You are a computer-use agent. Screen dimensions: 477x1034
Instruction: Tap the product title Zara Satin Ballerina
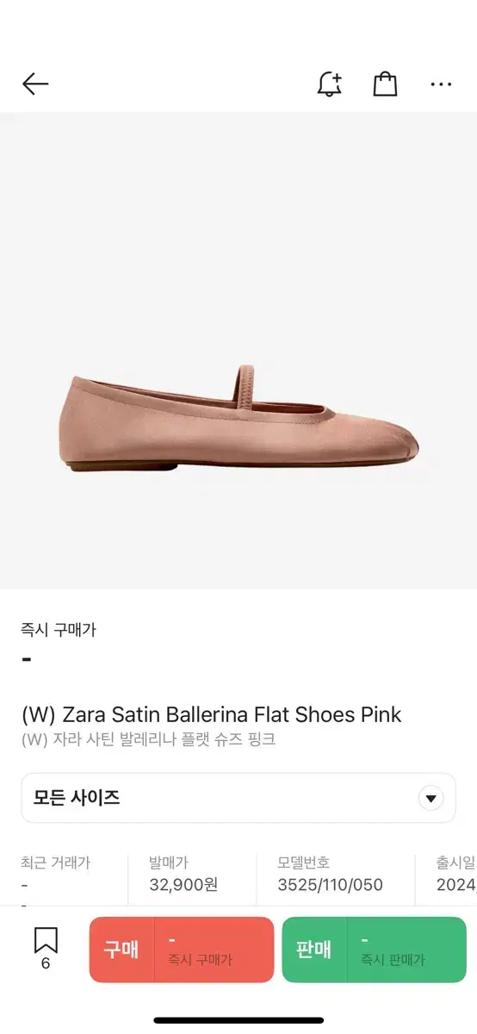pyautogui.click(x=211, y=714)
